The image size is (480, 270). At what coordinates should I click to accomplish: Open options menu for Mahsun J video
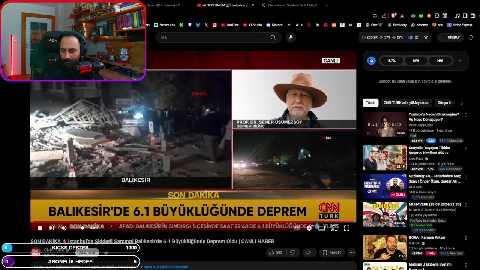pos(466,265)
